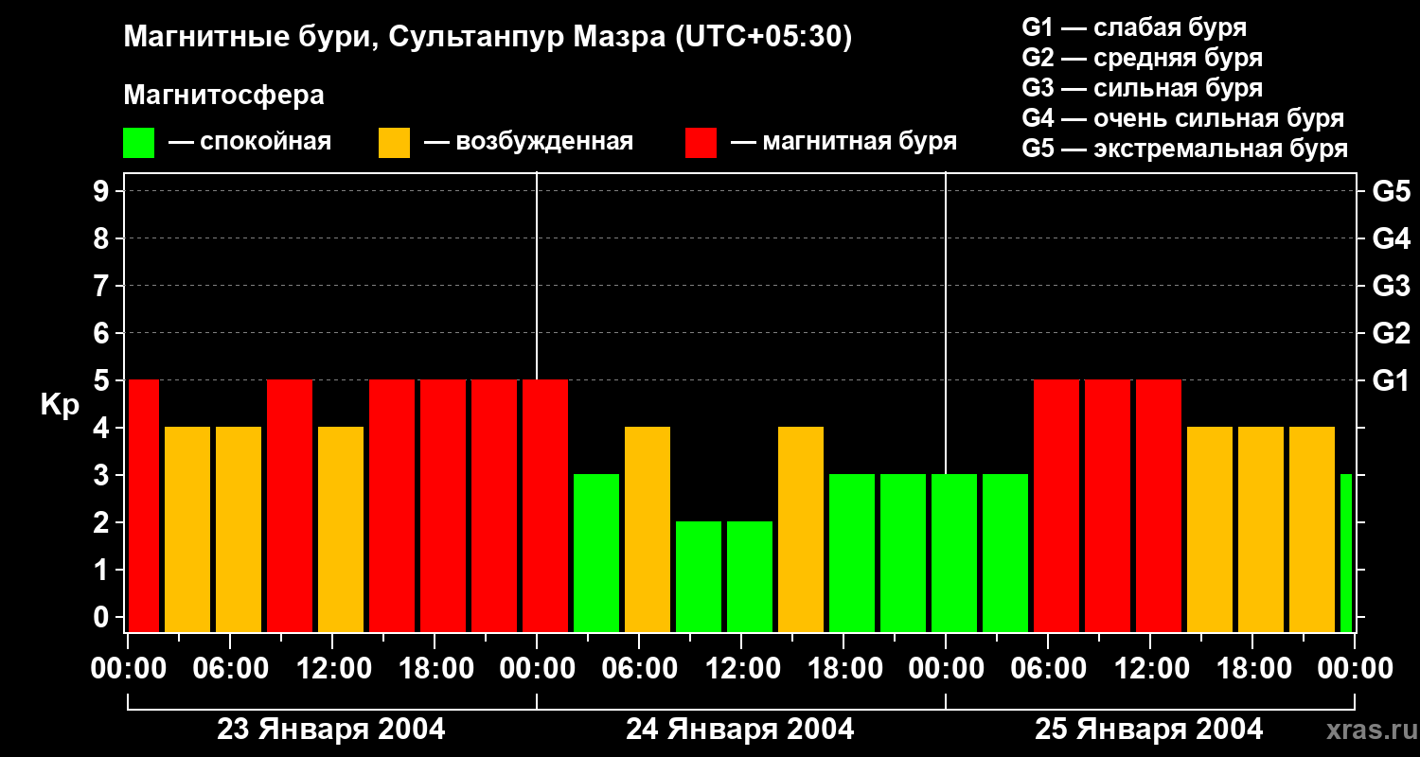Click the '06:00' time label for 23 January
Image resolution: width=1420 pixels, height=757 pixels.
coord(230,668)
